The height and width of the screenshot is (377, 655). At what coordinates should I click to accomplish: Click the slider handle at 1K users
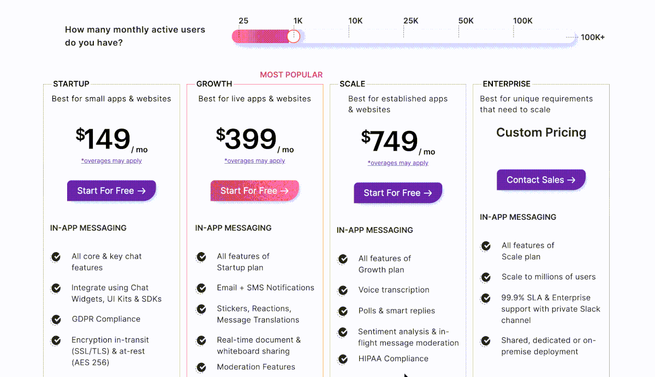tap(294, 37)
